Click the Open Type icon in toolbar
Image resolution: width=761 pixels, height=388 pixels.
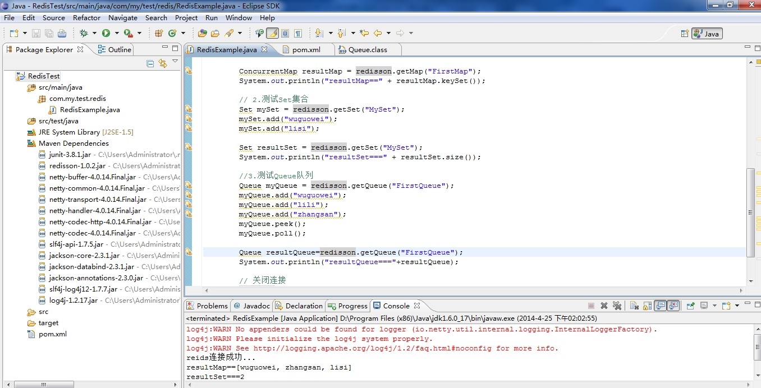coord(203,34)
